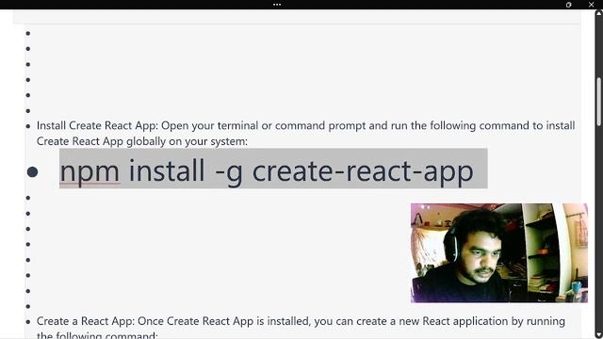Restore the window using title bar icon
This screenshot has width=603, height=339.
click(568, 5)
